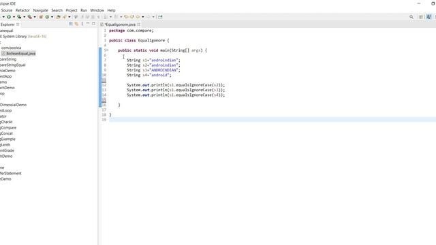The height and width of the screenshot is (245, 436).
Task: Click the Open Perspective icon
Action: (x=421, y=17)
